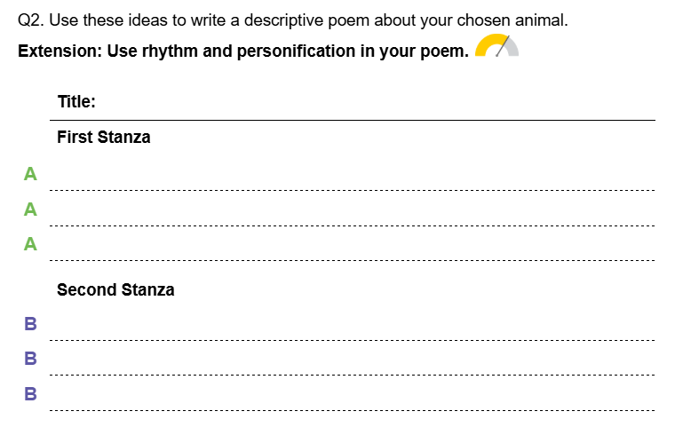The width and height of the screenshot is (675, 435).
Task: Select the middle green A rhyme label
Action: pos(30,210)
